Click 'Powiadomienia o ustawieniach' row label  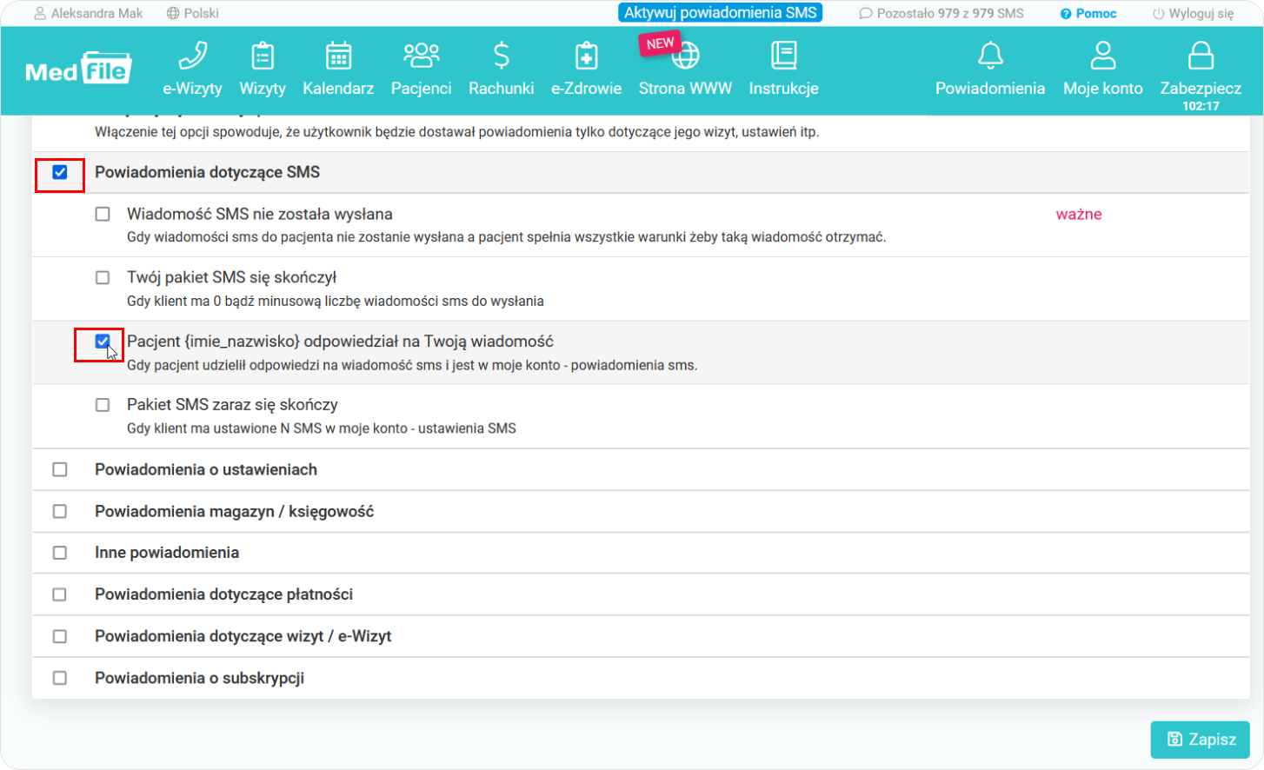206,469
